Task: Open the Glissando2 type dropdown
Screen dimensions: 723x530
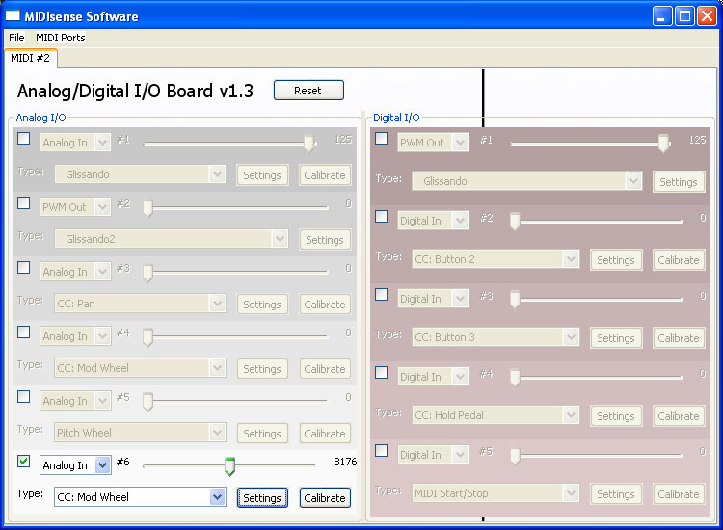Action: click(171, 239)
